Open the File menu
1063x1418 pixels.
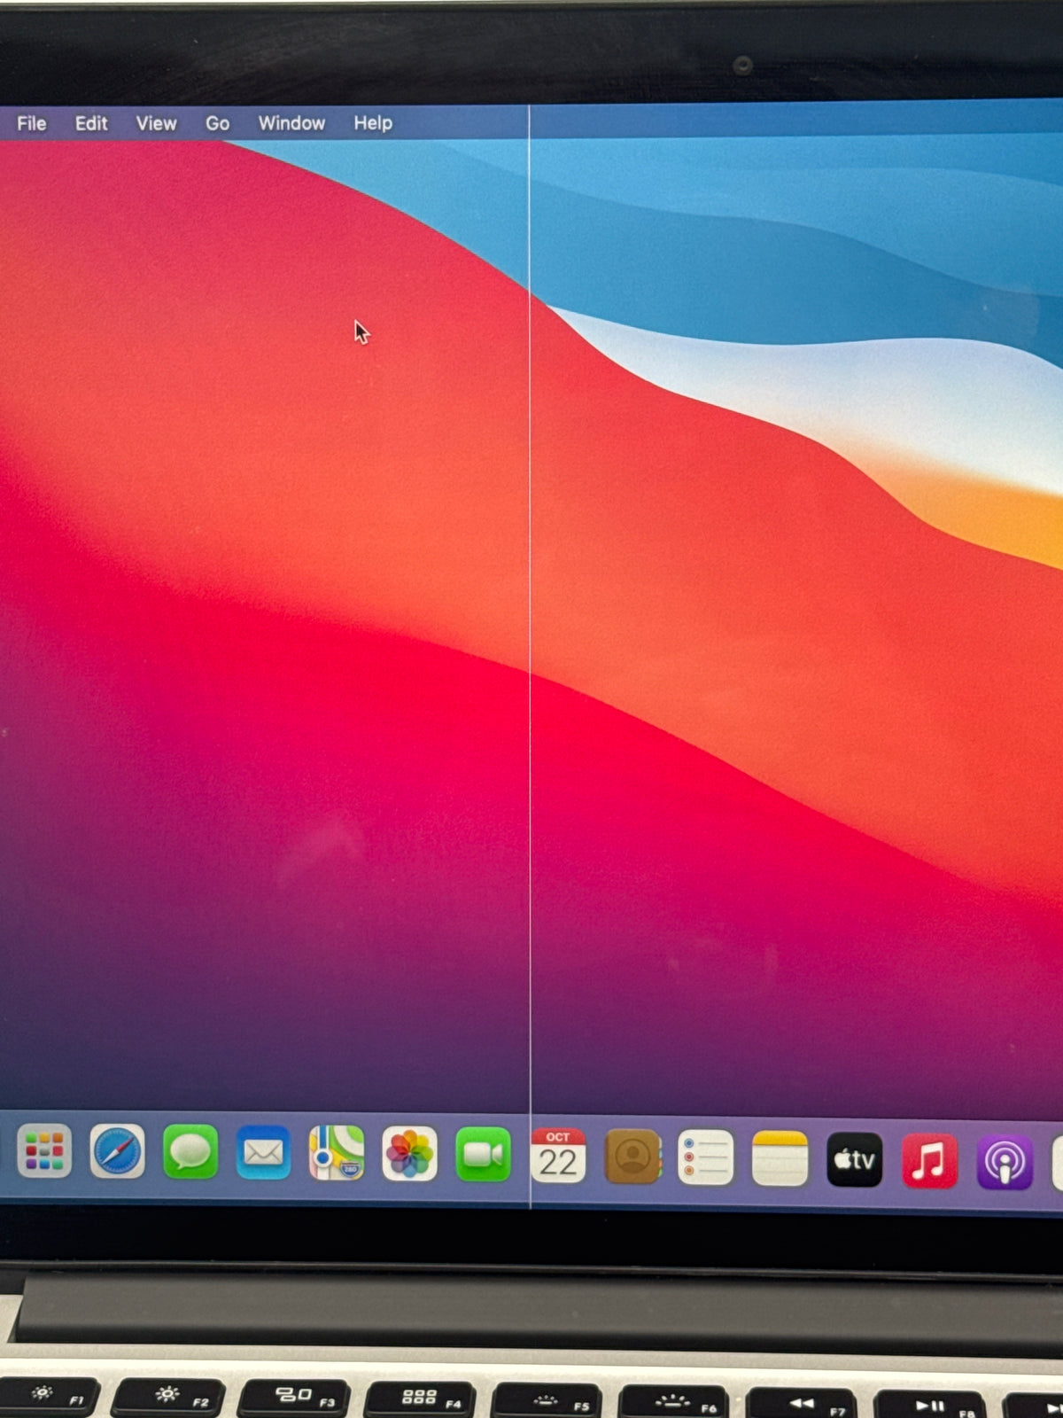click(32, 123)
